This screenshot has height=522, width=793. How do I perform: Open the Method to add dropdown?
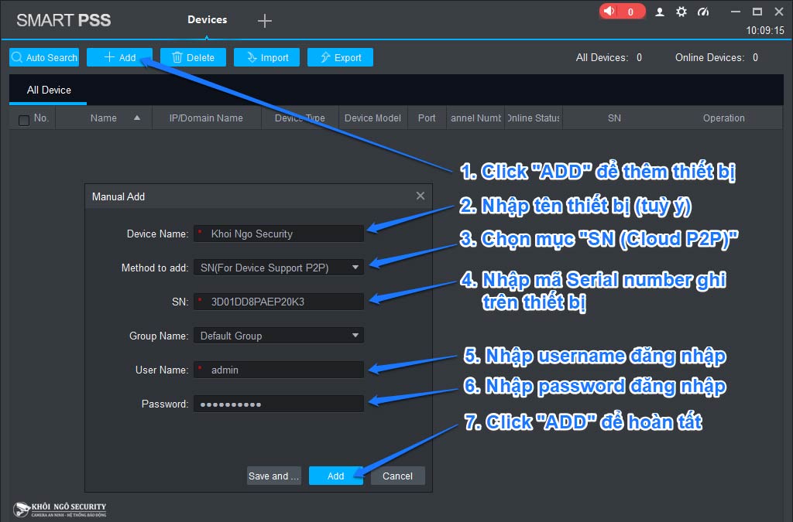click(279, 268)
